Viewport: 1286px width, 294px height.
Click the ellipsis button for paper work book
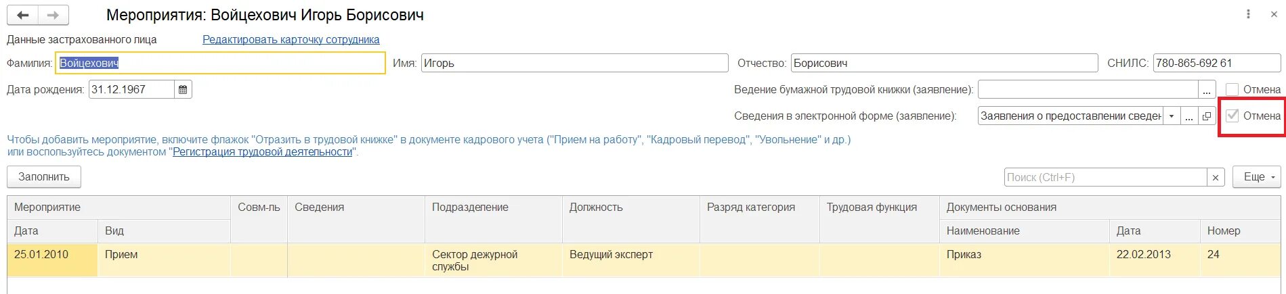click(x=1207, y=90)
